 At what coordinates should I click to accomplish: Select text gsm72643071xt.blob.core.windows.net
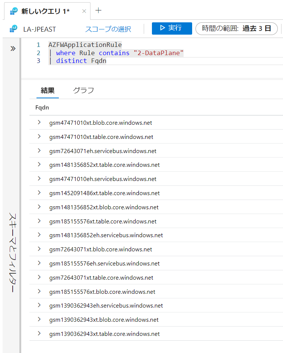(101, 249)
